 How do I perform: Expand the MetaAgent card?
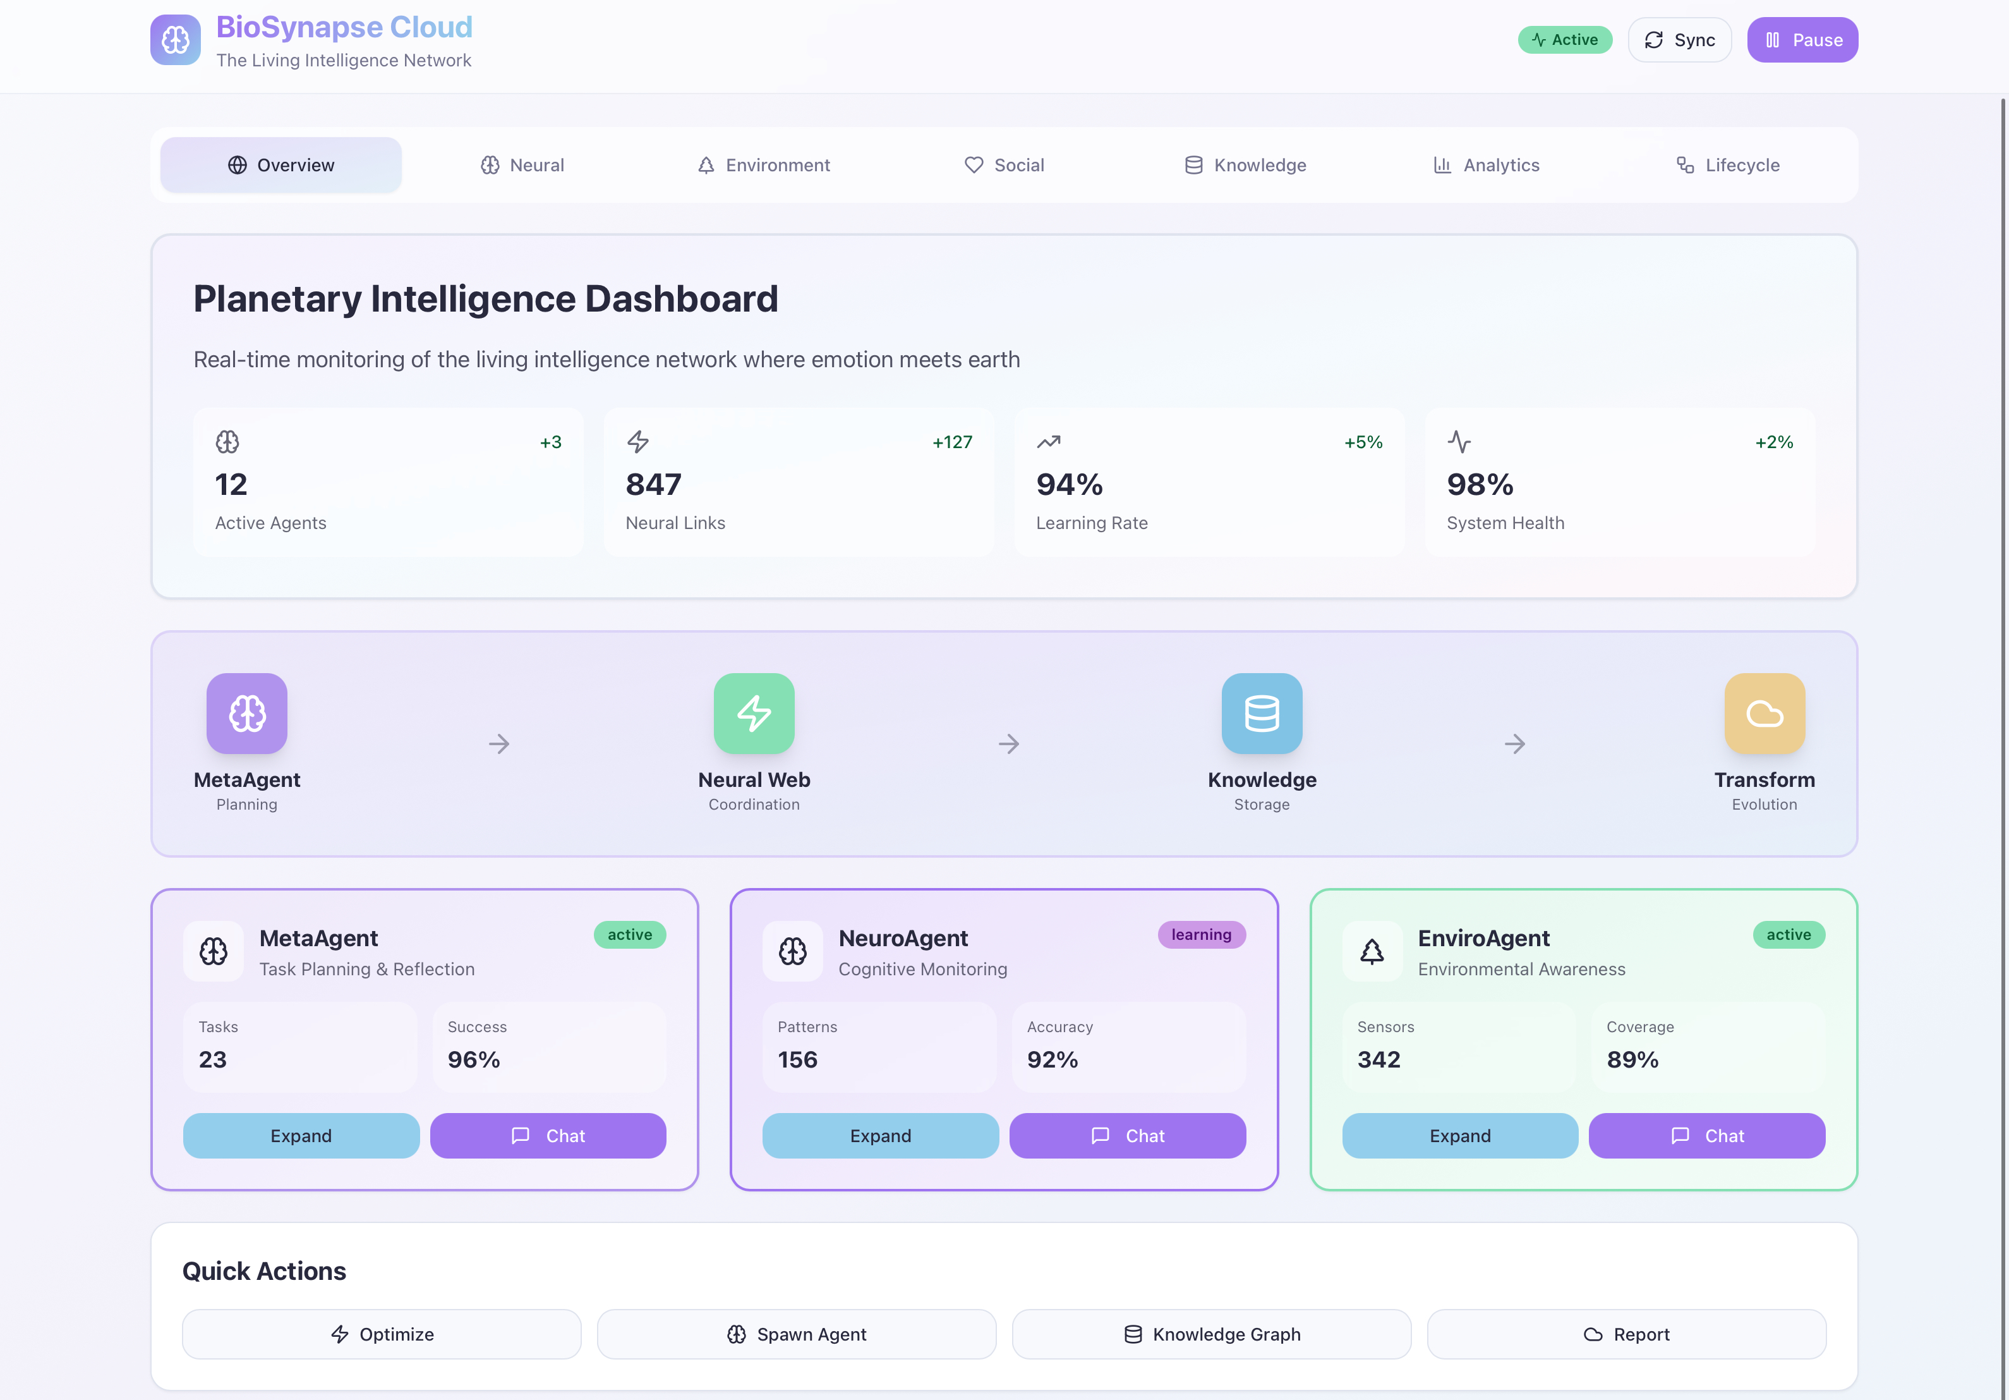pyautogui.click(x=301, y=1136)
